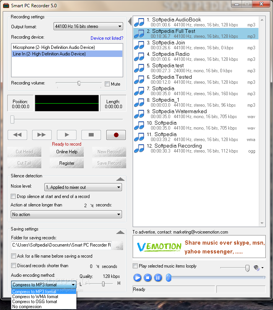
Task: Select Compress to MP3 format option
Action: 44,292
